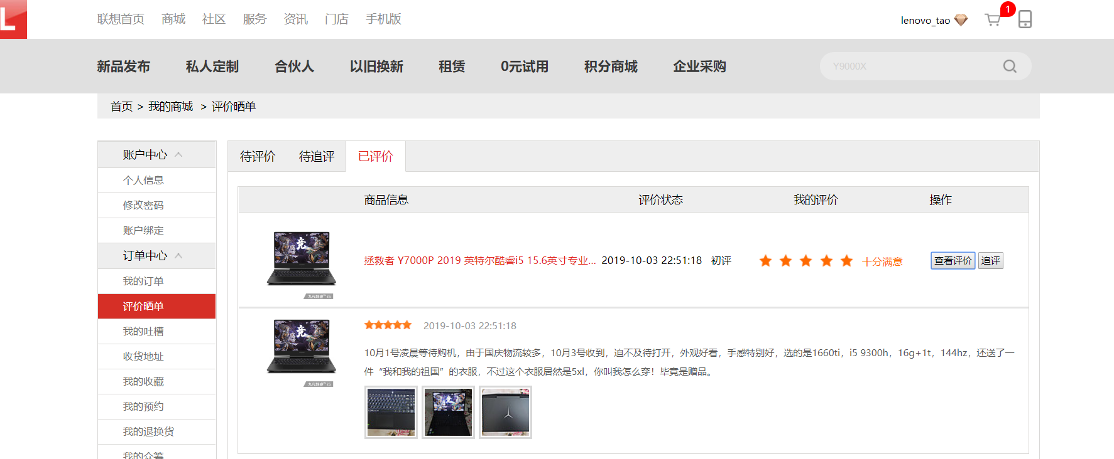Screen dimensions: 1114x459
Task: Collapse the 账户中心 section
Action: coord(178,154)
